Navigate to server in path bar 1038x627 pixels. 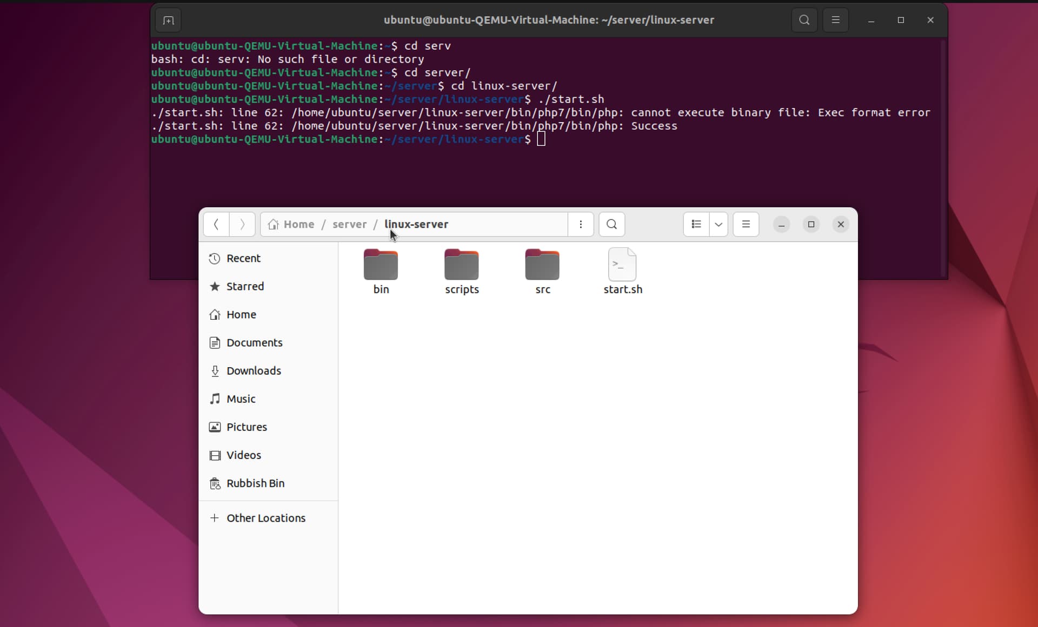pyautogui.click(x=349, y=224)
